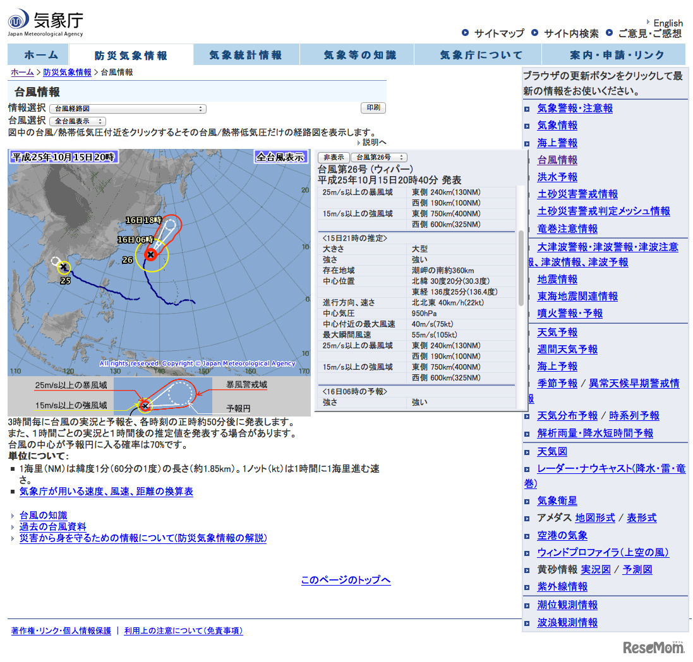693x662 pixels.
Task: Click the サイト内検索 icon
Action: tap(534, 33)
